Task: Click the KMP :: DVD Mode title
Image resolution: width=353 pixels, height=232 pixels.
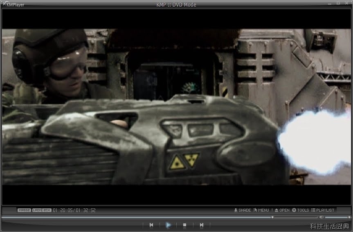Action: (x=176, y=5)
